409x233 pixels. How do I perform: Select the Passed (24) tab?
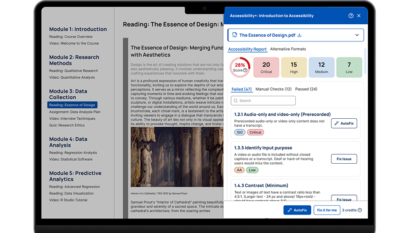pyautogui.click(x=306, y=89)
